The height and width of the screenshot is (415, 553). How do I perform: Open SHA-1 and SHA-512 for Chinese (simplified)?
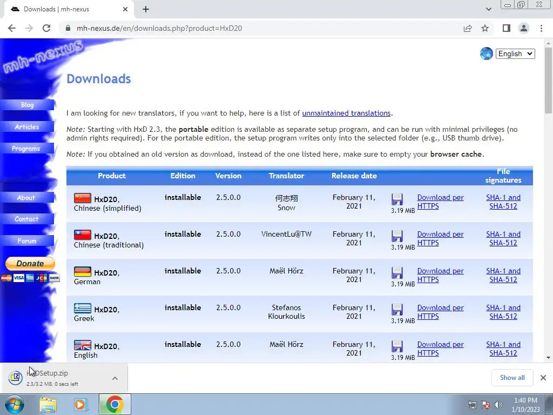tap(503, 202)
